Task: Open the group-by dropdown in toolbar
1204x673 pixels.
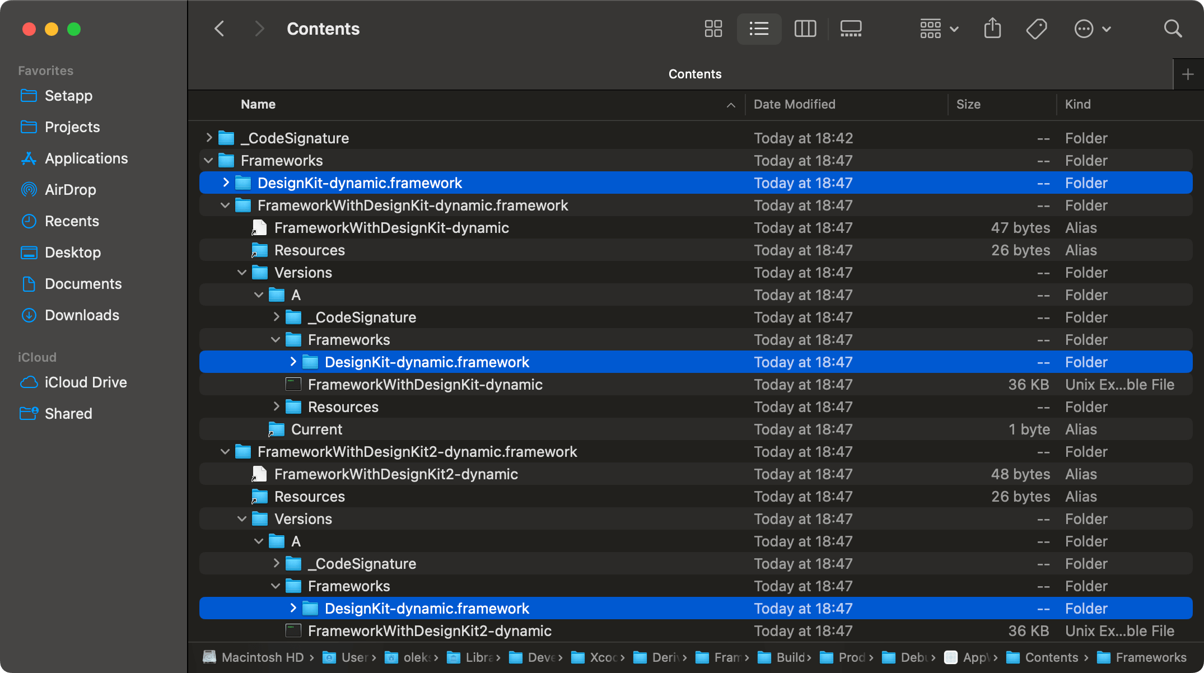Action: [938, 29]
